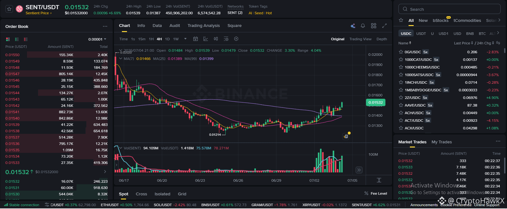
Task: Select the Grid trading tab
Action: click(182, 194)
